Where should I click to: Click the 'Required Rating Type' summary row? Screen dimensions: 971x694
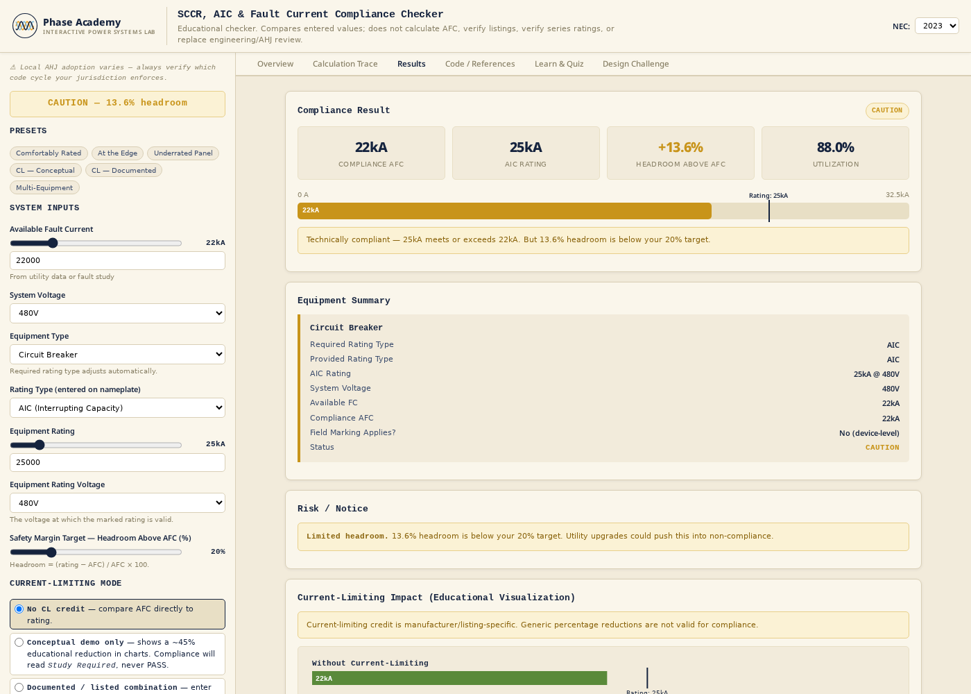coord(604,345)
